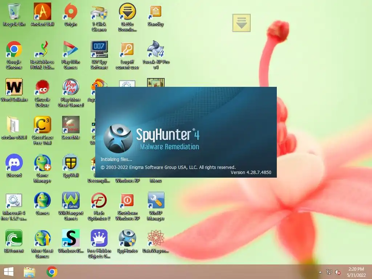Image resolution: width=372 pixels, height=279 pixels.
Task: Open Chrome from the taskbar
Action: 52,272
